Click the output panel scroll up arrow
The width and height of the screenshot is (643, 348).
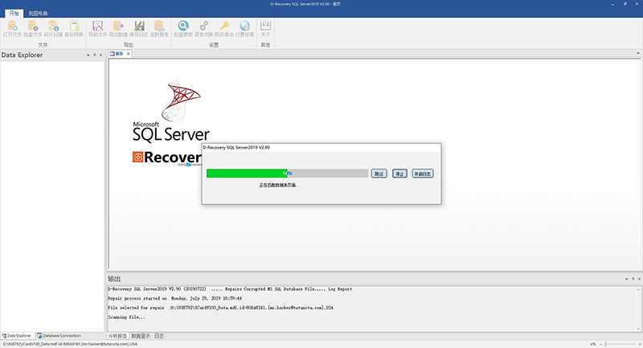(x=638, y=289)
